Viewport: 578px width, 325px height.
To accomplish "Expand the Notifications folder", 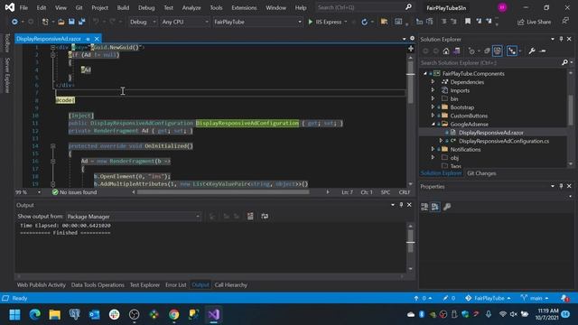I will [433, 149].
